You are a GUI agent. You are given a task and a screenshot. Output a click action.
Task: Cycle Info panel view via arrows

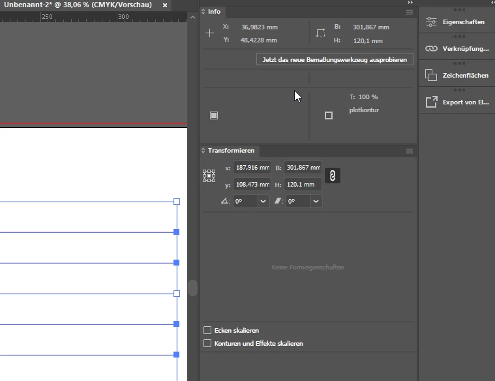[x=203, y=11]
